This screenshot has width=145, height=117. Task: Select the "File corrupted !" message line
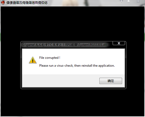(50, 58)
